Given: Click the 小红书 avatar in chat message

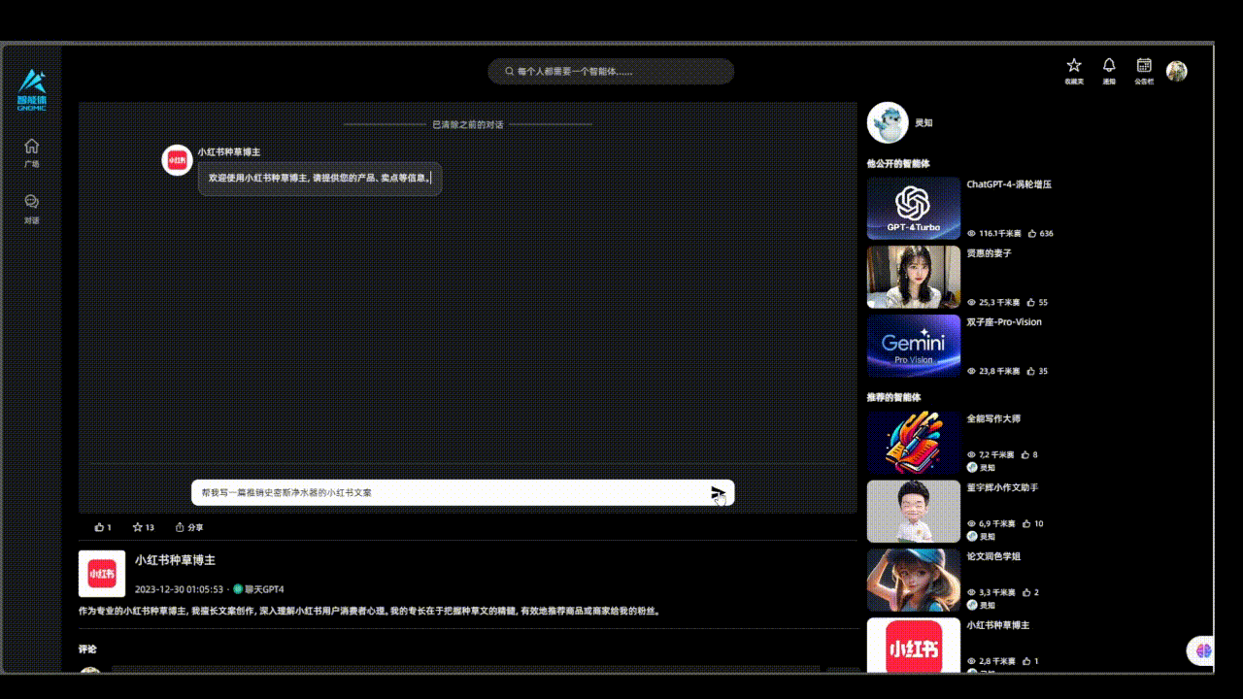Looking at the screenshot, I should click(177, 160).
